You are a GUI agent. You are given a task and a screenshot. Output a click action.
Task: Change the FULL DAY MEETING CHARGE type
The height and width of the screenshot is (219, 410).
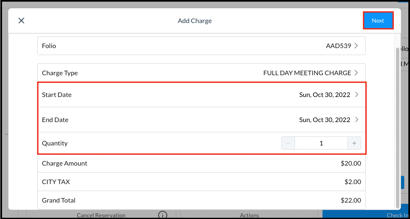click(307, 73)
